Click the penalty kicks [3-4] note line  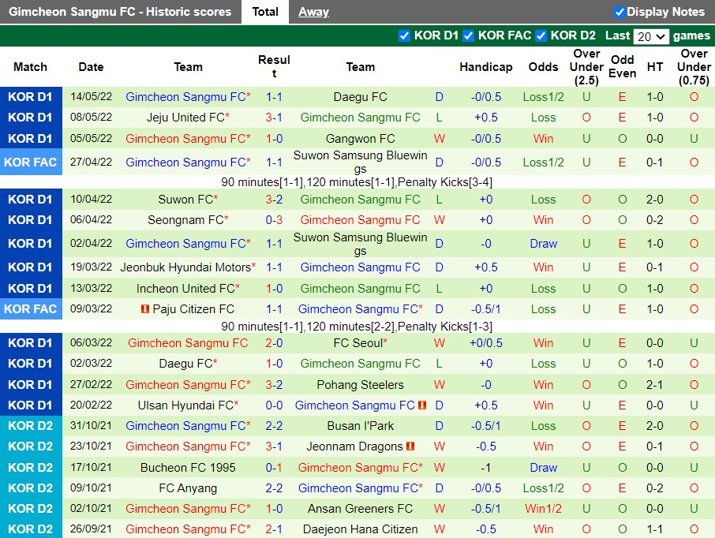[x=357, y=182]
